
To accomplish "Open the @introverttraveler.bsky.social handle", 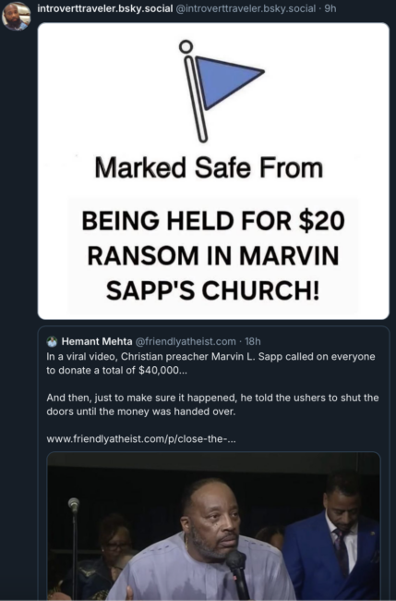I will click(246, 8).
